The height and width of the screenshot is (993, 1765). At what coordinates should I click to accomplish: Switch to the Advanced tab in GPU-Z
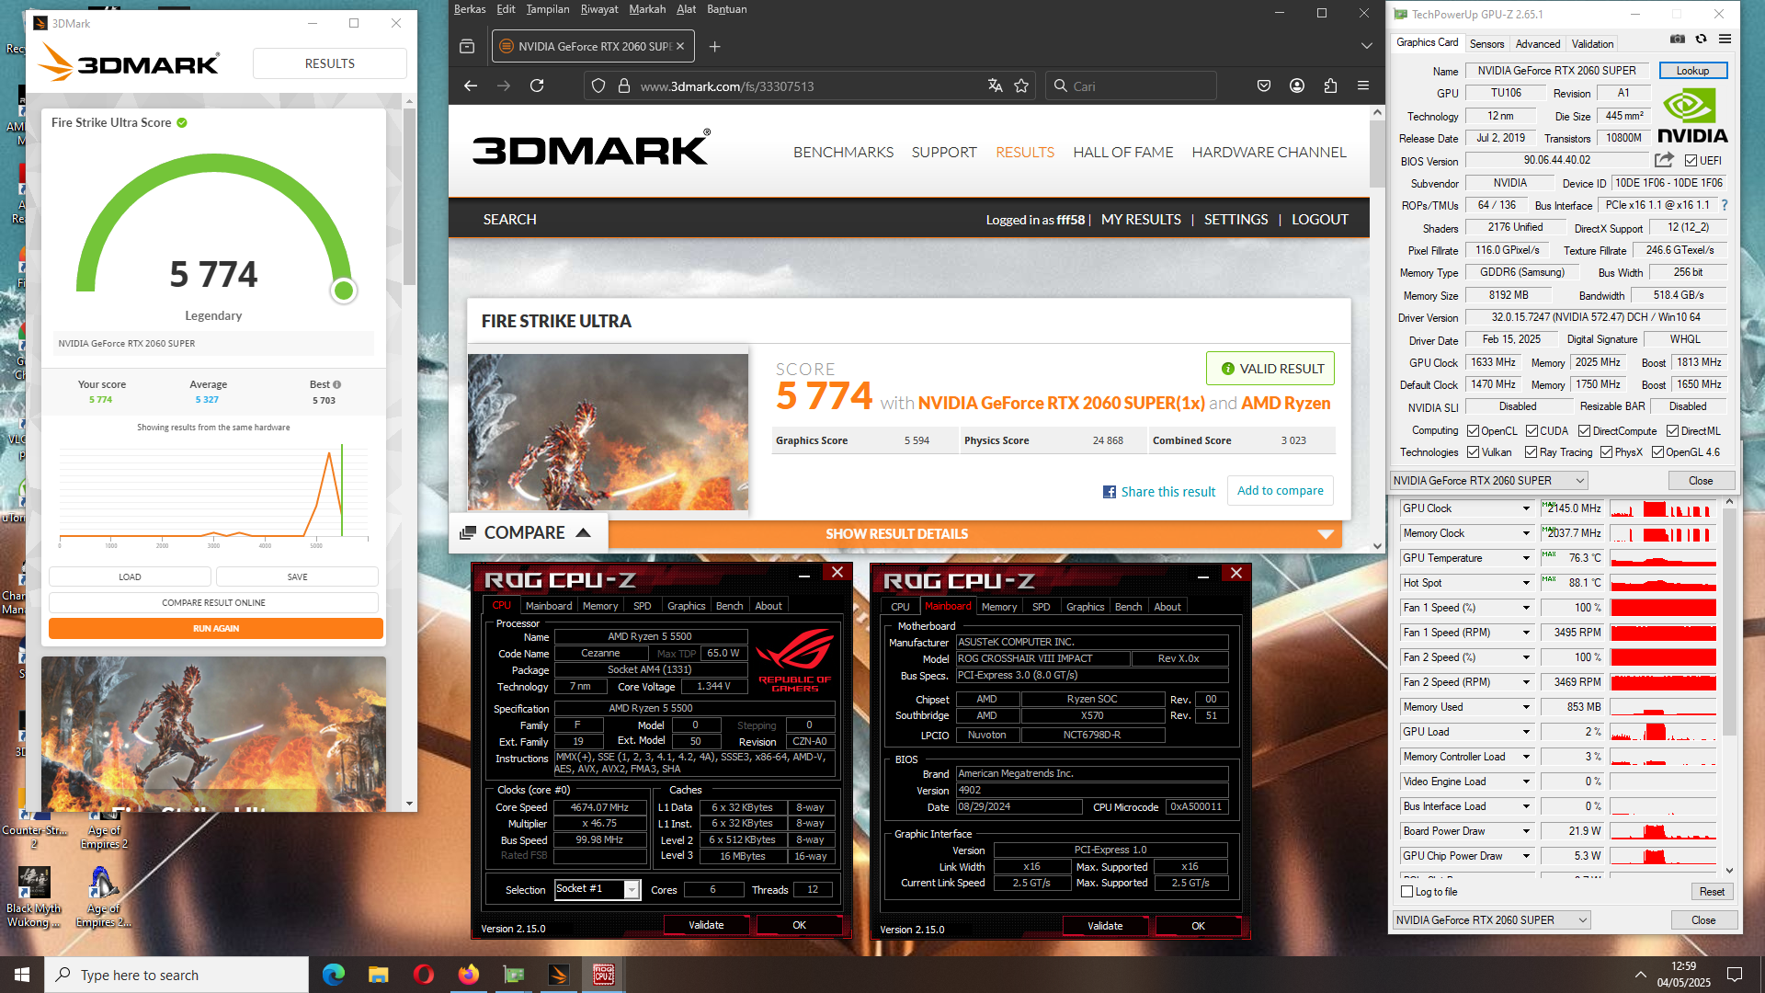click(1537, 44)
